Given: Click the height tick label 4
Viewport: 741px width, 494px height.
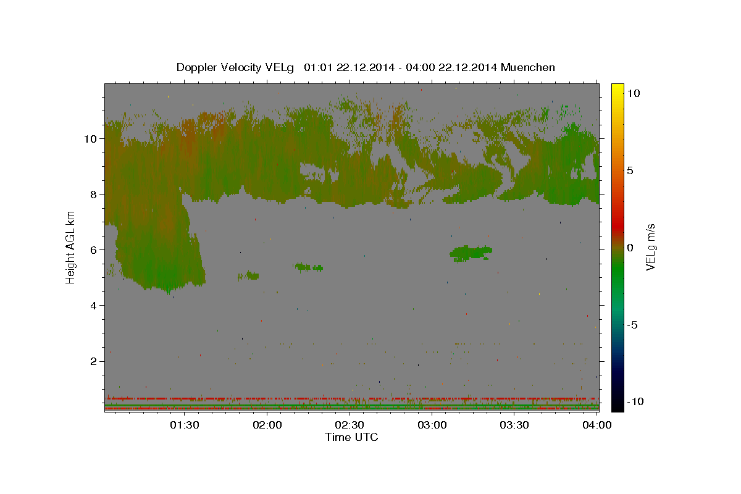Looking at the screenshot, I should pos(94,306).
